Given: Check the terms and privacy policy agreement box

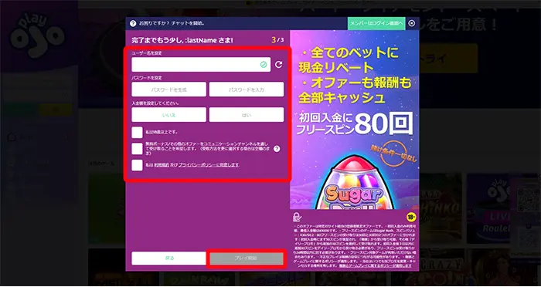Looking at the screenshot, I should pos(137,165).
